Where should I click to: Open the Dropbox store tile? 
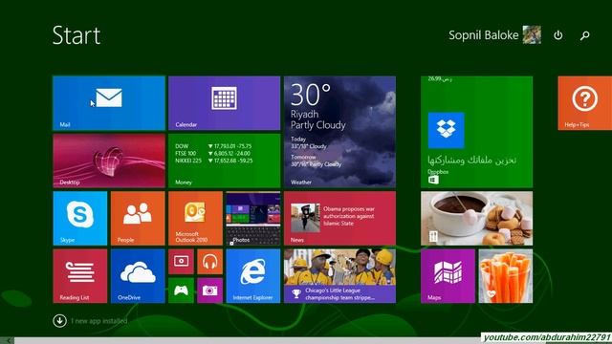(476, 132)
